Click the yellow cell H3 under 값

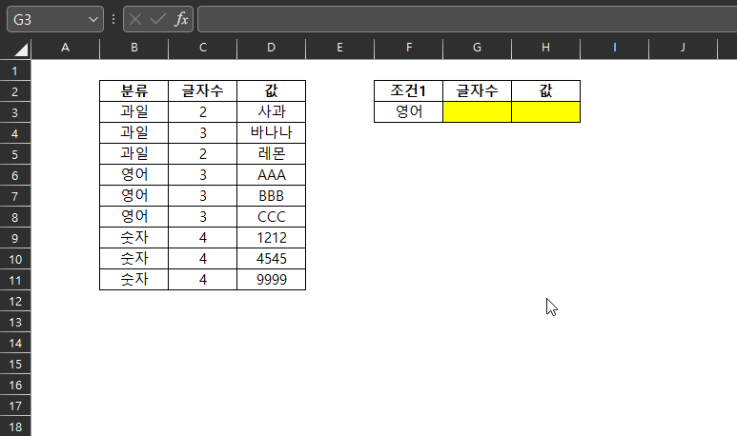pyautogui.click(x=545, y=112)
